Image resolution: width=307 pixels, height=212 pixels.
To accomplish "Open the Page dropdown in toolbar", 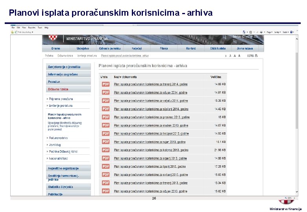I will [x=269, y=32].
